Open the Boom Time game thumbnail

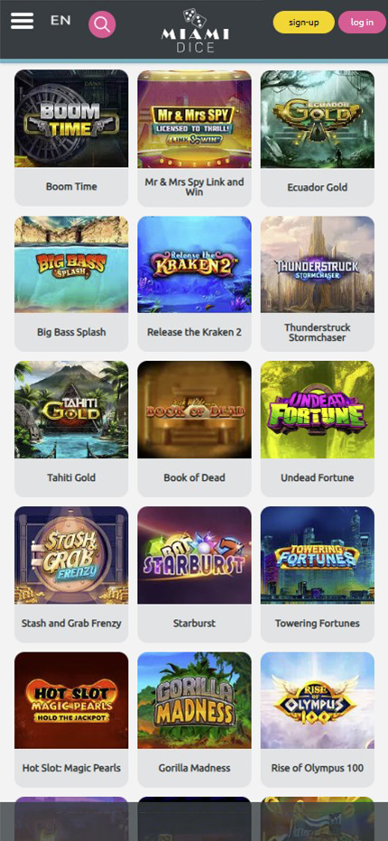tap(71, 118)
